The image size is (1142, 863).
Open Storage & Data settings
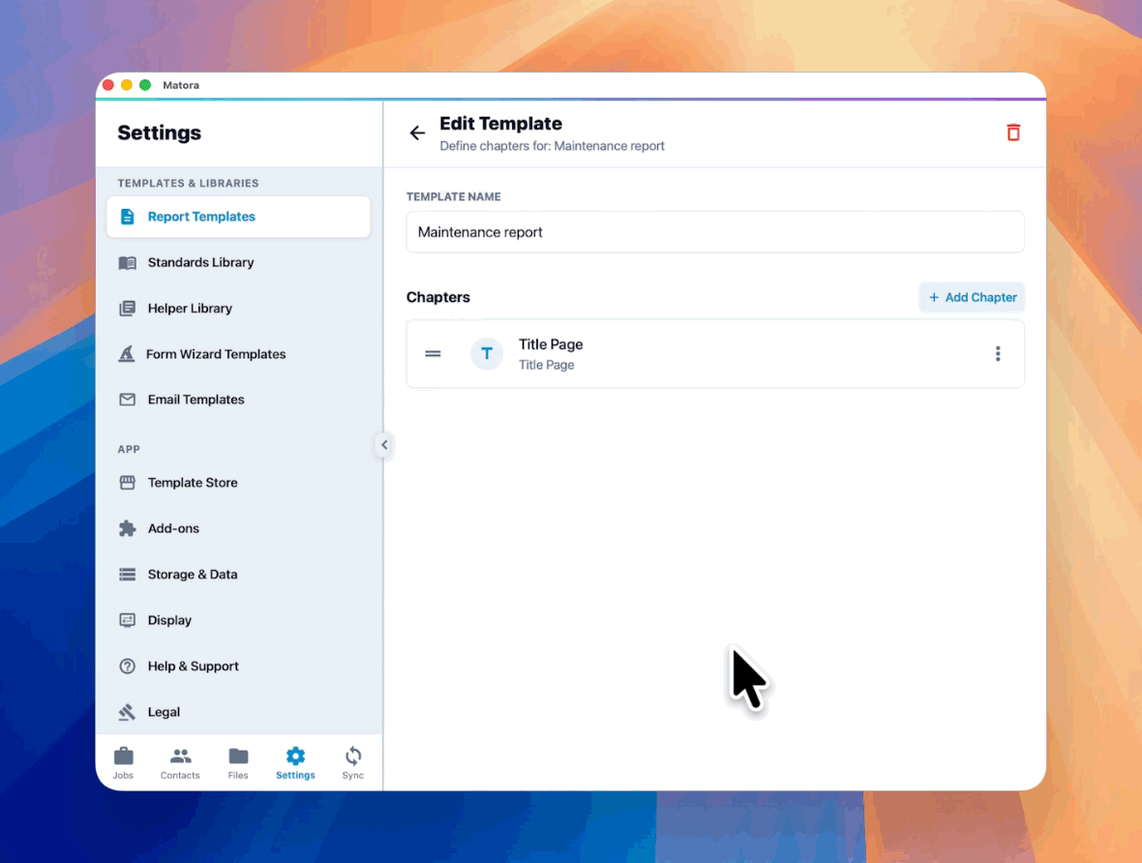(238, 574)
